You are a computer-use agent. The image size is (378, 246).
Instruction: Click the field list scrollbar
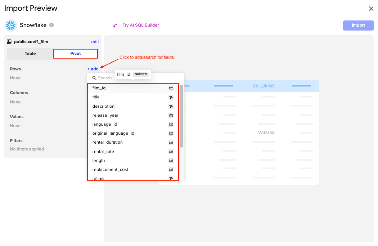181,116
